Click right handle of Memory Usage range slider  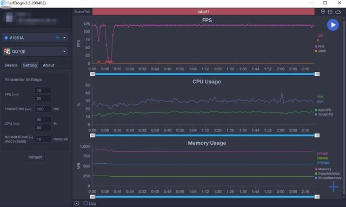coord(317,197)
